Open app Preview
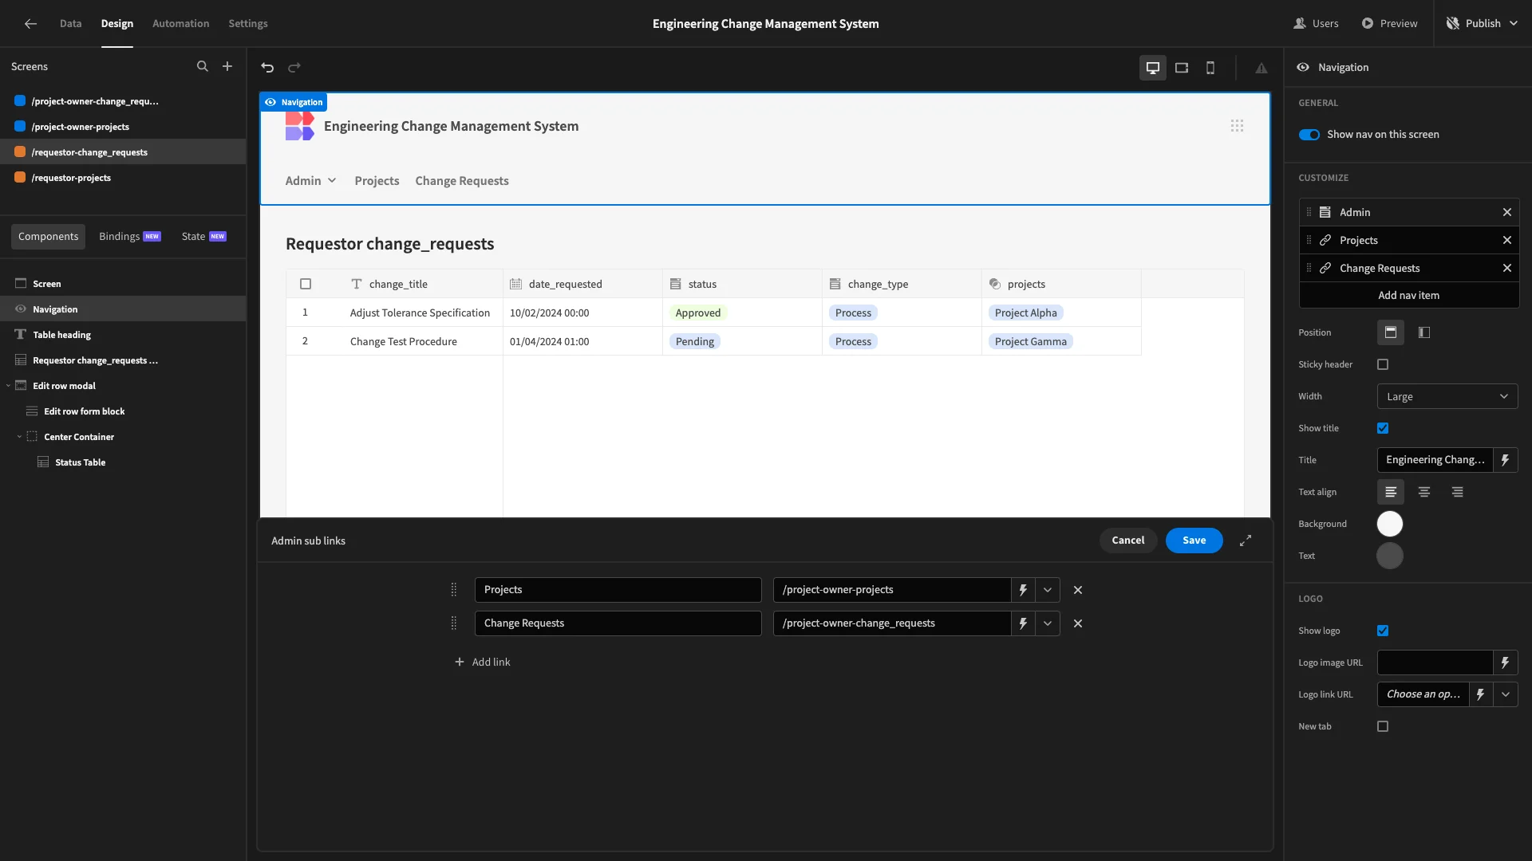This screenshot has width=1532, height=861. [x=1389, y=23]
